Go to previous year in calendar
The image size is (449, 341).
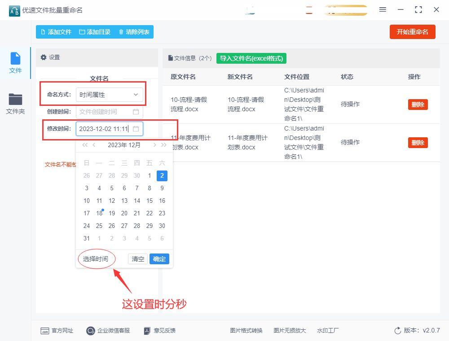(x=85, y=145)
